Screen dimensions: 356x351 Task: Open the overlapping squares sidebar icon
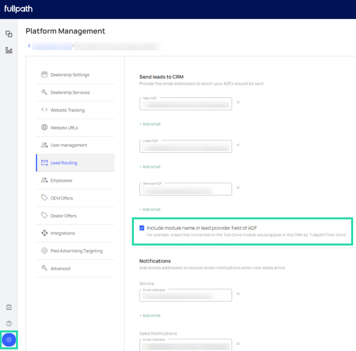(x=9, y=34)
